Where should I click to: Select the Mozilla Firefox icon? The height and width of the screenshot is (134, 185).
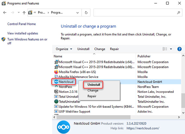click(x=56, y=72)
